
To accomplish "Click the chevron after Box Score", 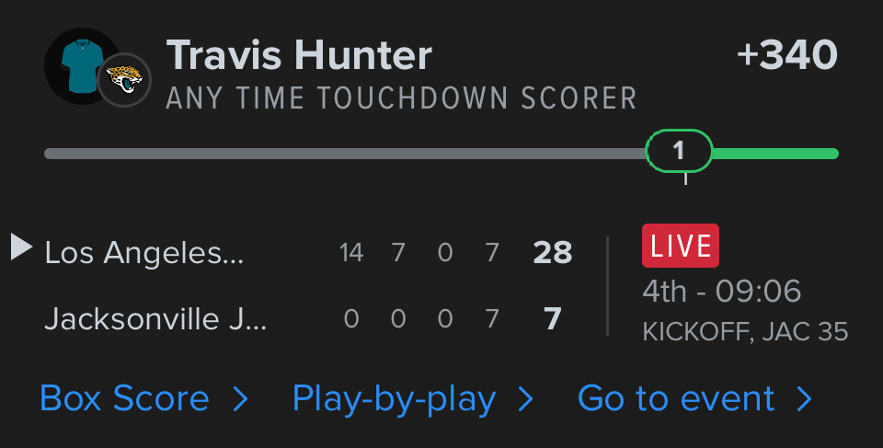I will click(x=241, y=399).
